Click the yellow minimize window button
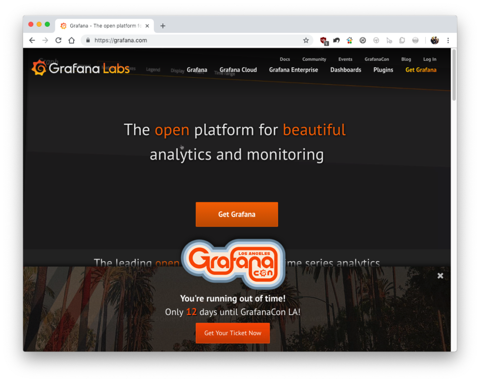This screenshot has height=382, width=480. pyautogui.click(x=39, y=24)
